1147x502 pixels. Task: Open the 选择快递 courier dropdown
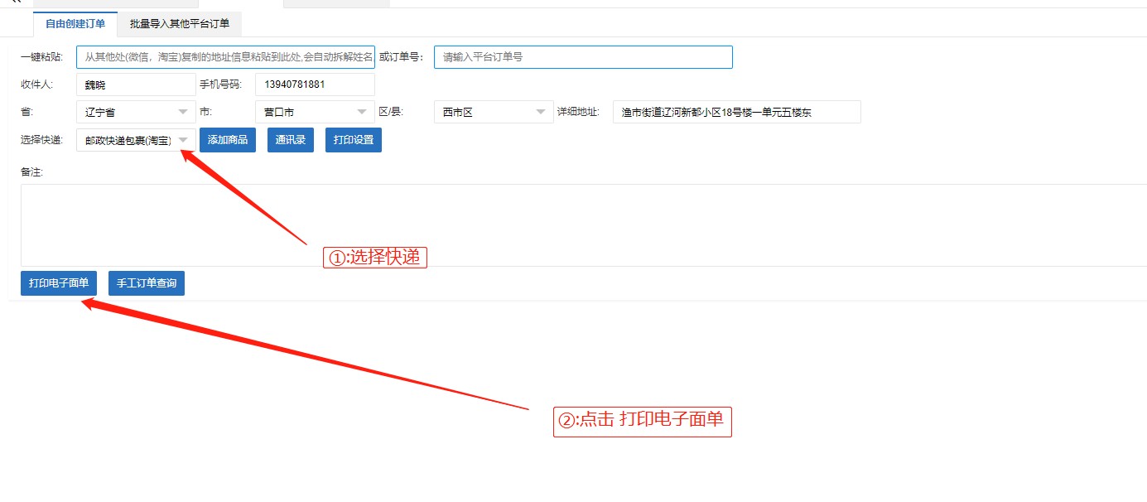(x=136, y=140)
